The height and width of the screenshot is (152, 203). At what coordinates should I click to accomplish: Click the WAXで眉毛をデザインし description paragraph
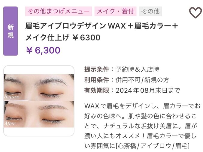click(x=142, y=126)
